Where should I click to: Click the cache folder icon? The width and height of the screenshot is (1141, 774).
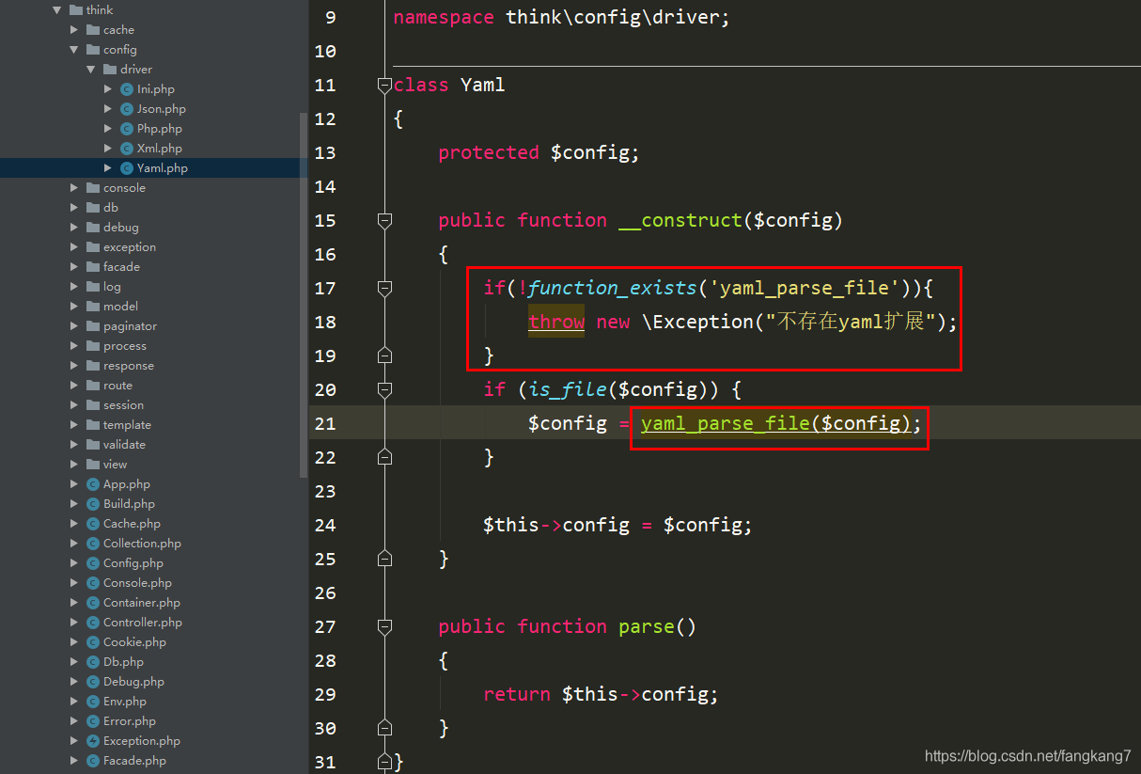93,30
